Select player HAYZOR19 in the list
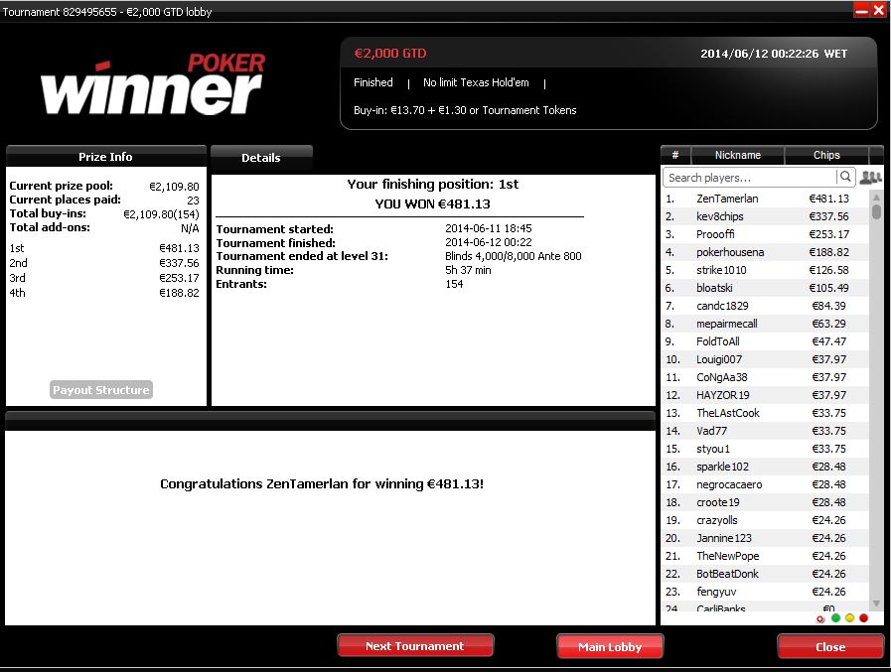The height and width of the screenshot is (672, 891). [766, 395]
